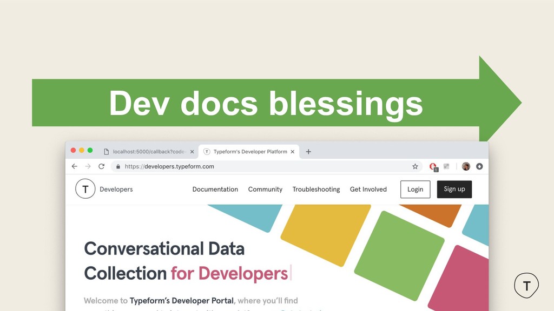Click the green maximize window button
This screenshot has height=311, width=554.
[x=90, y=150]
